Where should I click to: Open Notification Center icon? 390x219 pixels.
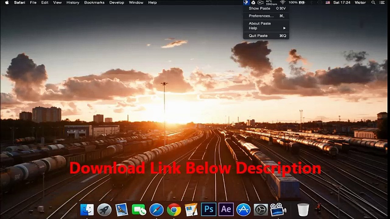pos(383,2)
